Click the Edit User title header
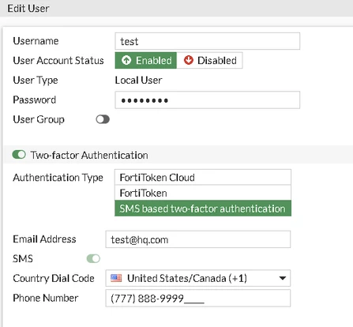 (28, 9)
